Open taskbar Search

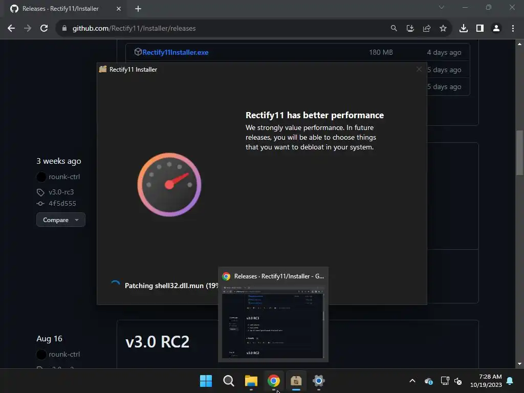(229, 381)
